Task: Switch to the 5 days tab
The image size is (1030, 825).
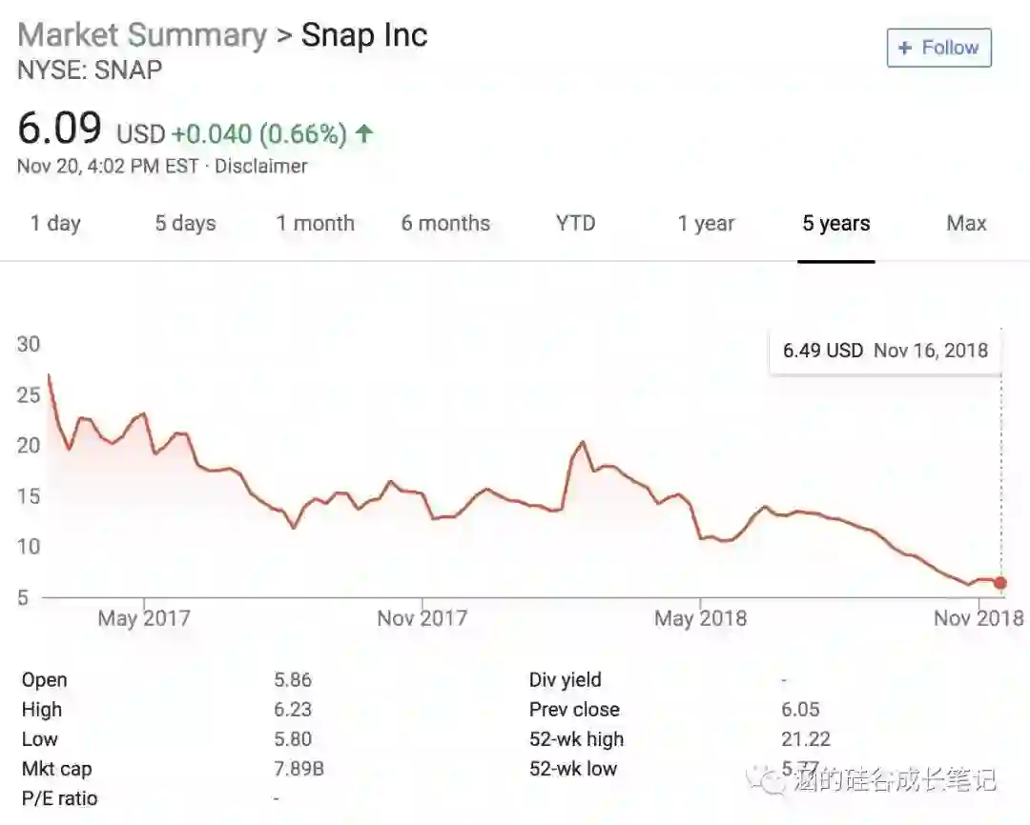Action: coord(185,224)
